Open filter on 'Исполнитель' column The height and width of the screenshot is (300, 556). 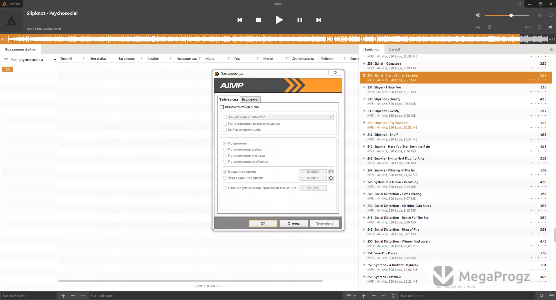click(200, 59)
